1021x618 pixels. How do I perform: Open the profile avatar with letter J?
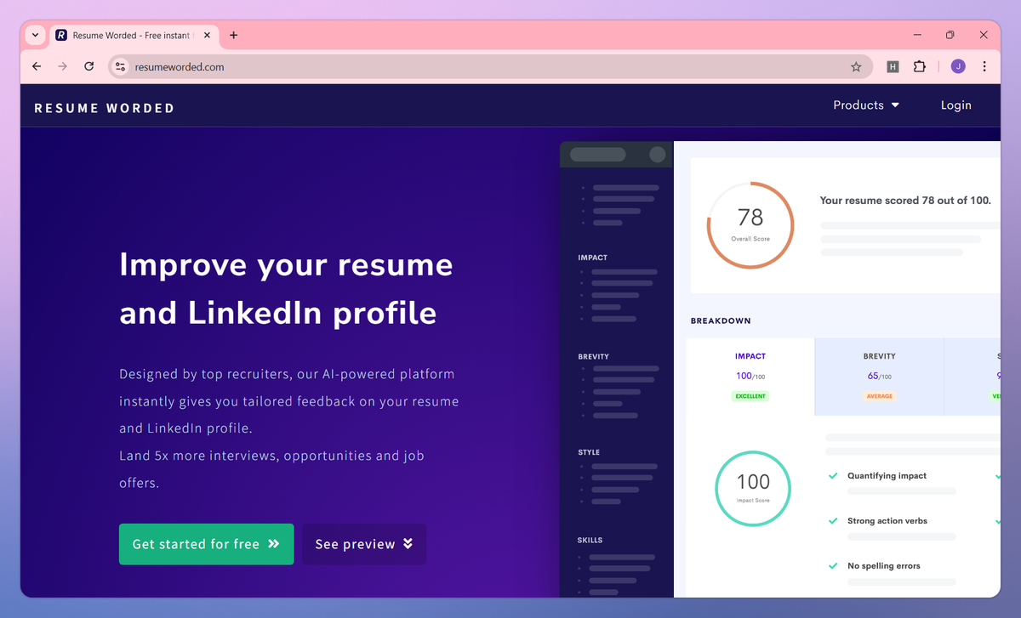pos(957,66)
